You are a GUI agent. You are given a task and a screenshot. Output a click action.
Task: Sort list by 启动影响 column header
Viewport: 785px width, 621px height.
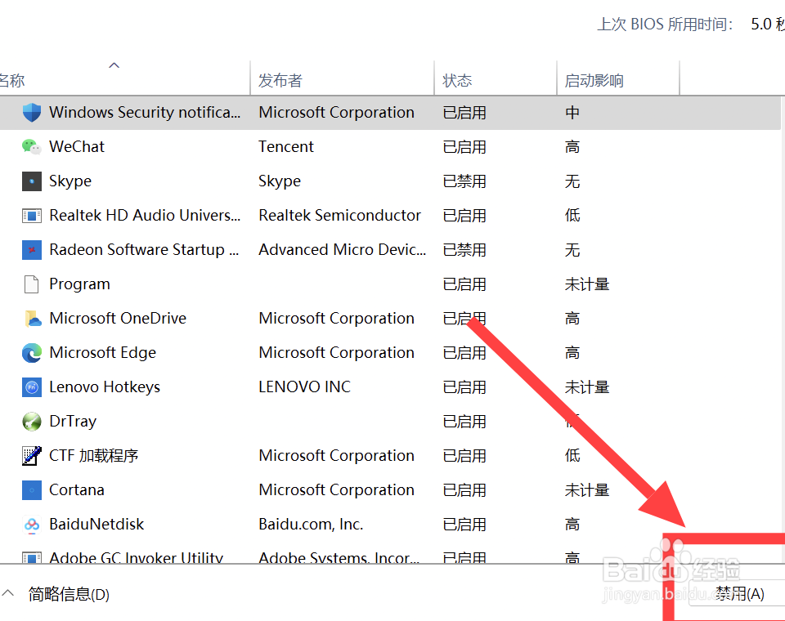[594, 80]
